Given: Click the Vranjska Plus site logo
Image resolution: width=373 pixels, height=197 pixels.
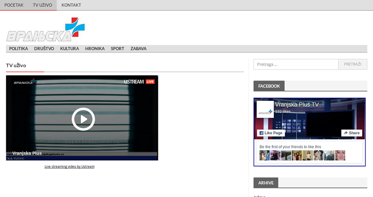Looking at the screenshot, I should (45, 30).
